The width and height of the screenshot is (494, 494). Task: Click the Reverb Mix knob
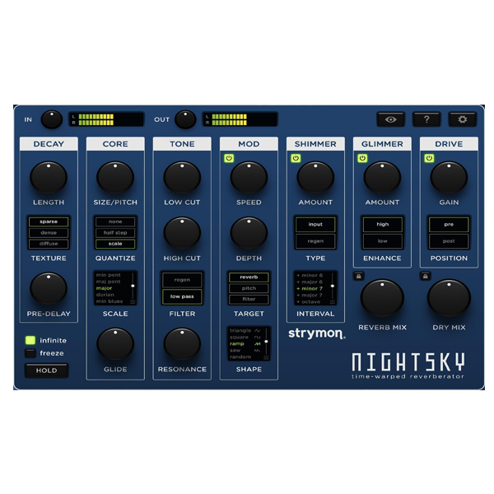pyautogui.click(x=382, y=298)
